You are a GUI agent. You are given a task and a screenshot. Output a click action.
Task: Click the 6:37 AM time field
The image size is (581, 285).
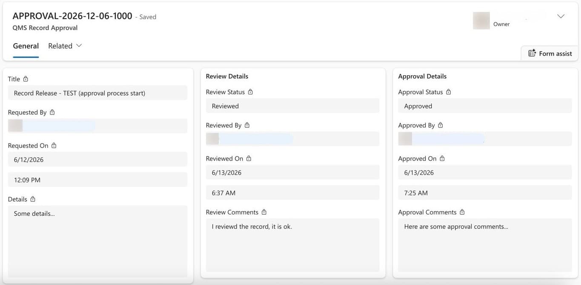[x=292, y=192]
